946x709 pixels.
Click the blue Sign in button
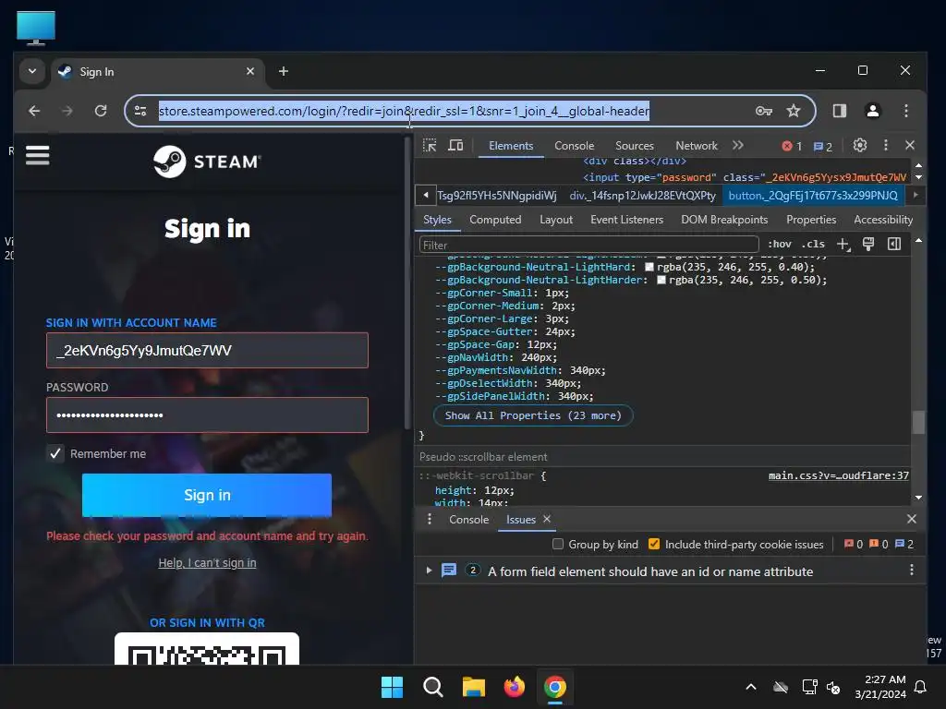tap(207, 495)
